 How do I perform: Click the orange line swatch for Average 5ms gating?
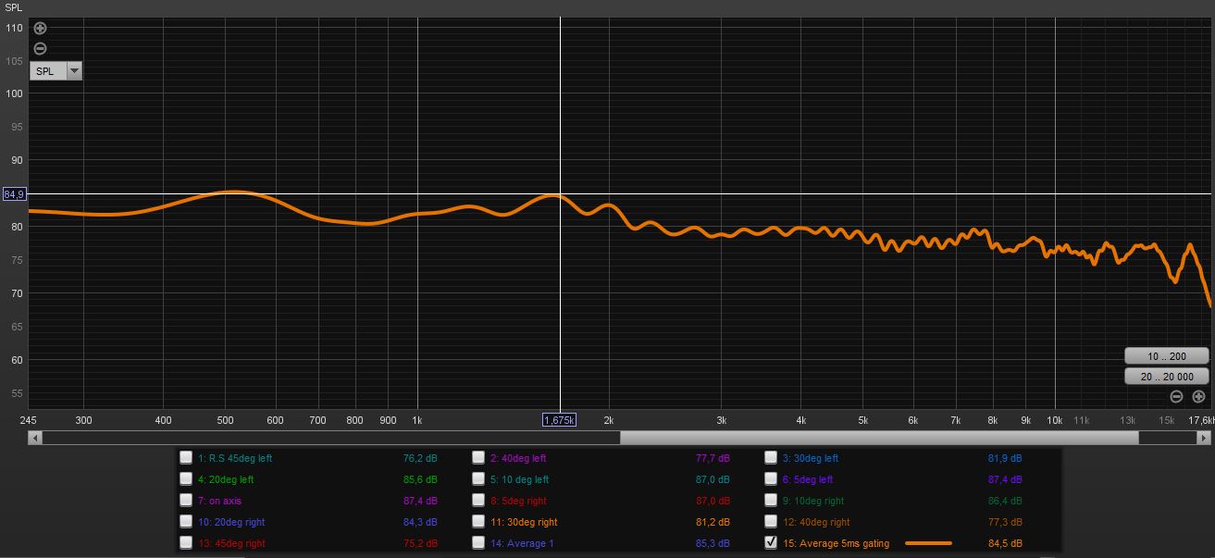pyautogui.click(x=928, y=543)
